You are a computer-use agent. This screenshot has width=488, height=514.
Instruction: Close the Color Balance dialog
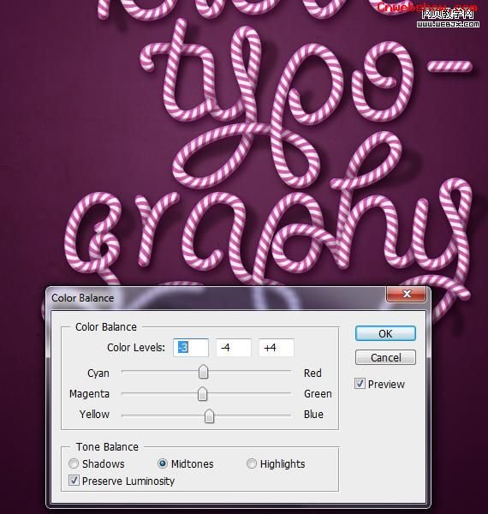[x=407, y=294]
